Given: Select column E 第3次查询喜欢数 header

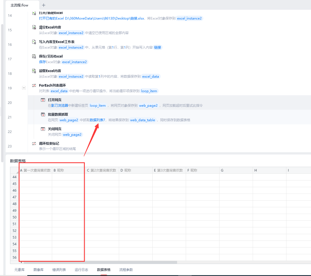Looking at the screenshot, I should point(169,170).
